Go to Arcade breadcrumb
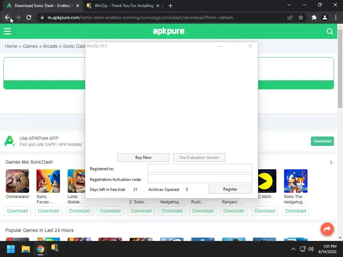This screenshot has width=343, height=257. coord(50,46)
